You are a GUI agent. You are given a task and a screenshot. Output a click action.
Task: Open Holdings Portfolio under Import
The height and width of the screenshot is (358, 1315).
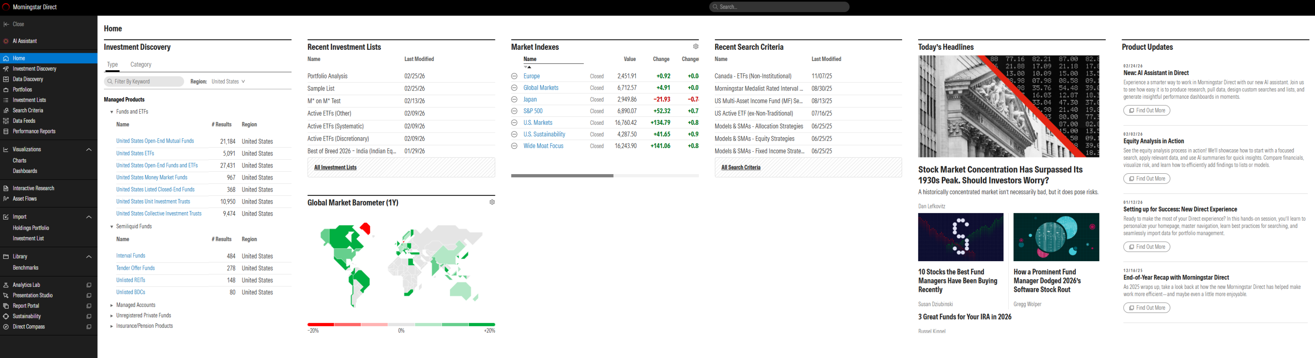click(x=31, y=229)
